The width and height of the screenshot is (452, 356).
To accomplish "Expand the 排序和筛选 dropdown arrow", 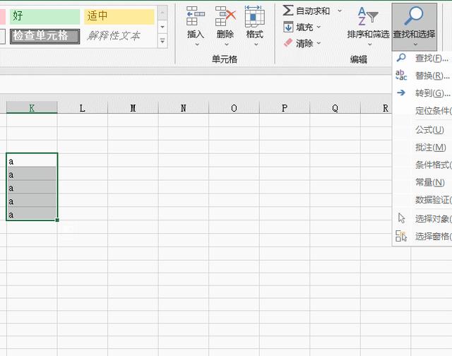I will (x=370, y=44).
